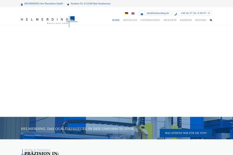Click the 'PRÄZISION IN:' heading
Viewport: 233px width, 155px height.
[42, 153]
